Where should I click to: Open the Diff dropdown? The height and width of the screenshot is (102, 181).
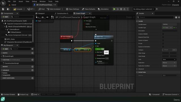[x=31, y=9]
